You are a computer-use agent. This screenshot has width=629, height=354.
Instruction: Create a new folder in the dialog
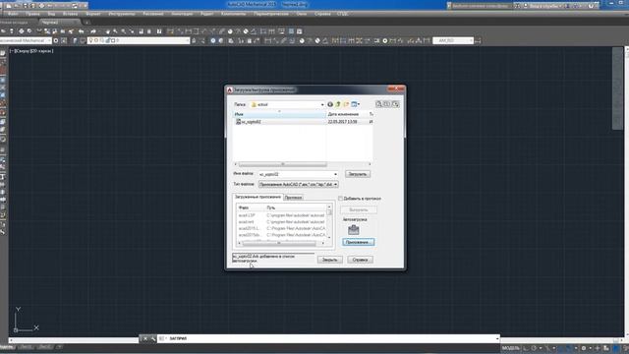(346, 104)
